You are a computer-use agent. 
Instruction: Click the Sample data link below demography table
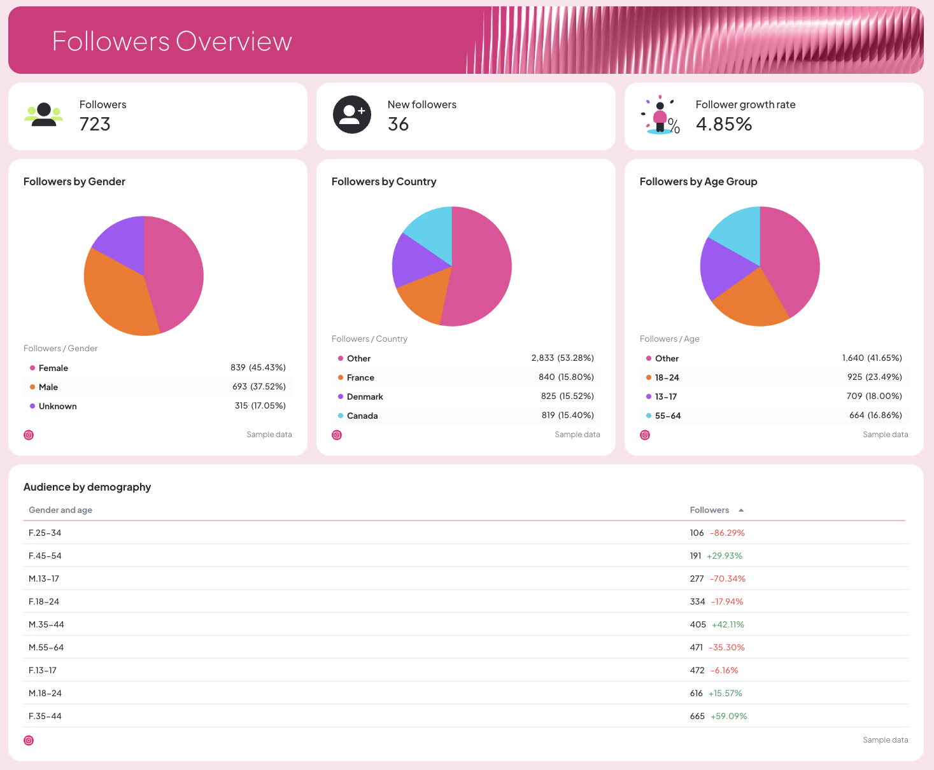[x=885, y=740]
